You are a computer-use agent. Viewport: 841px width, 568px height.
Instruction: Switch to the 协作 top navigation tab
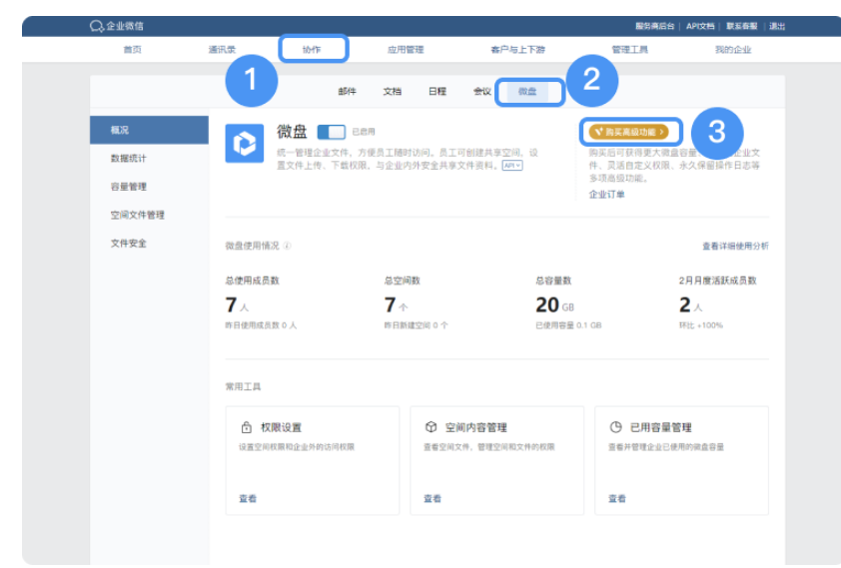click(313, 49)
